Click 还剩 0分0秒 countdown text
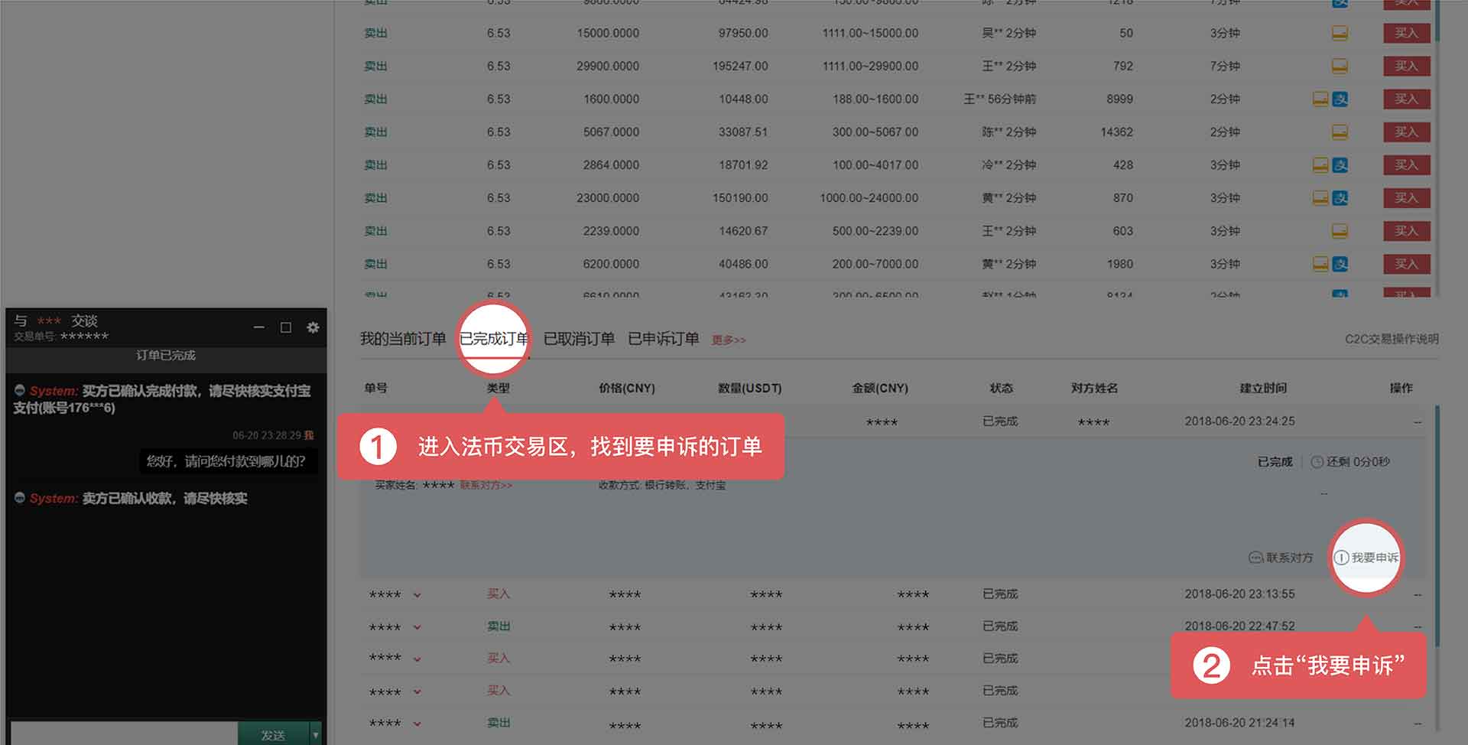 click(1358, 462)
